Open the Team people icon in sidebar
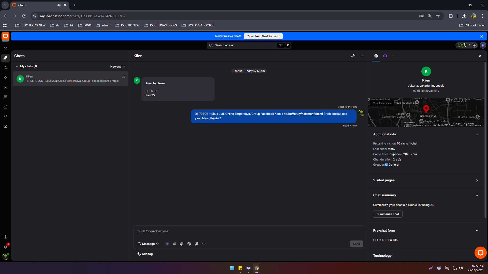The height and width of the screenshot is (274, 488). (x=5, y=97)
